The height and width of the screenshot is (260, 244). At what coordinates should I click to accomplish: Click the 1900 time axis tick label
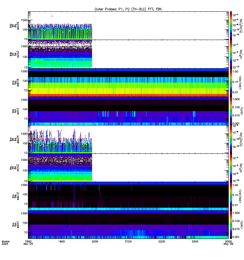[x=61, y=241]
